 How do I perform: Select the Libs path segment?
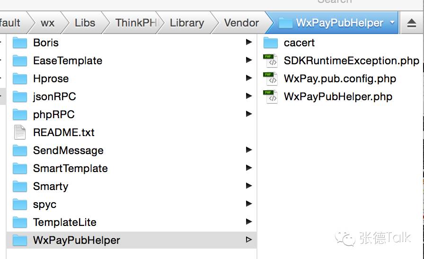click(x=85, y=23)
